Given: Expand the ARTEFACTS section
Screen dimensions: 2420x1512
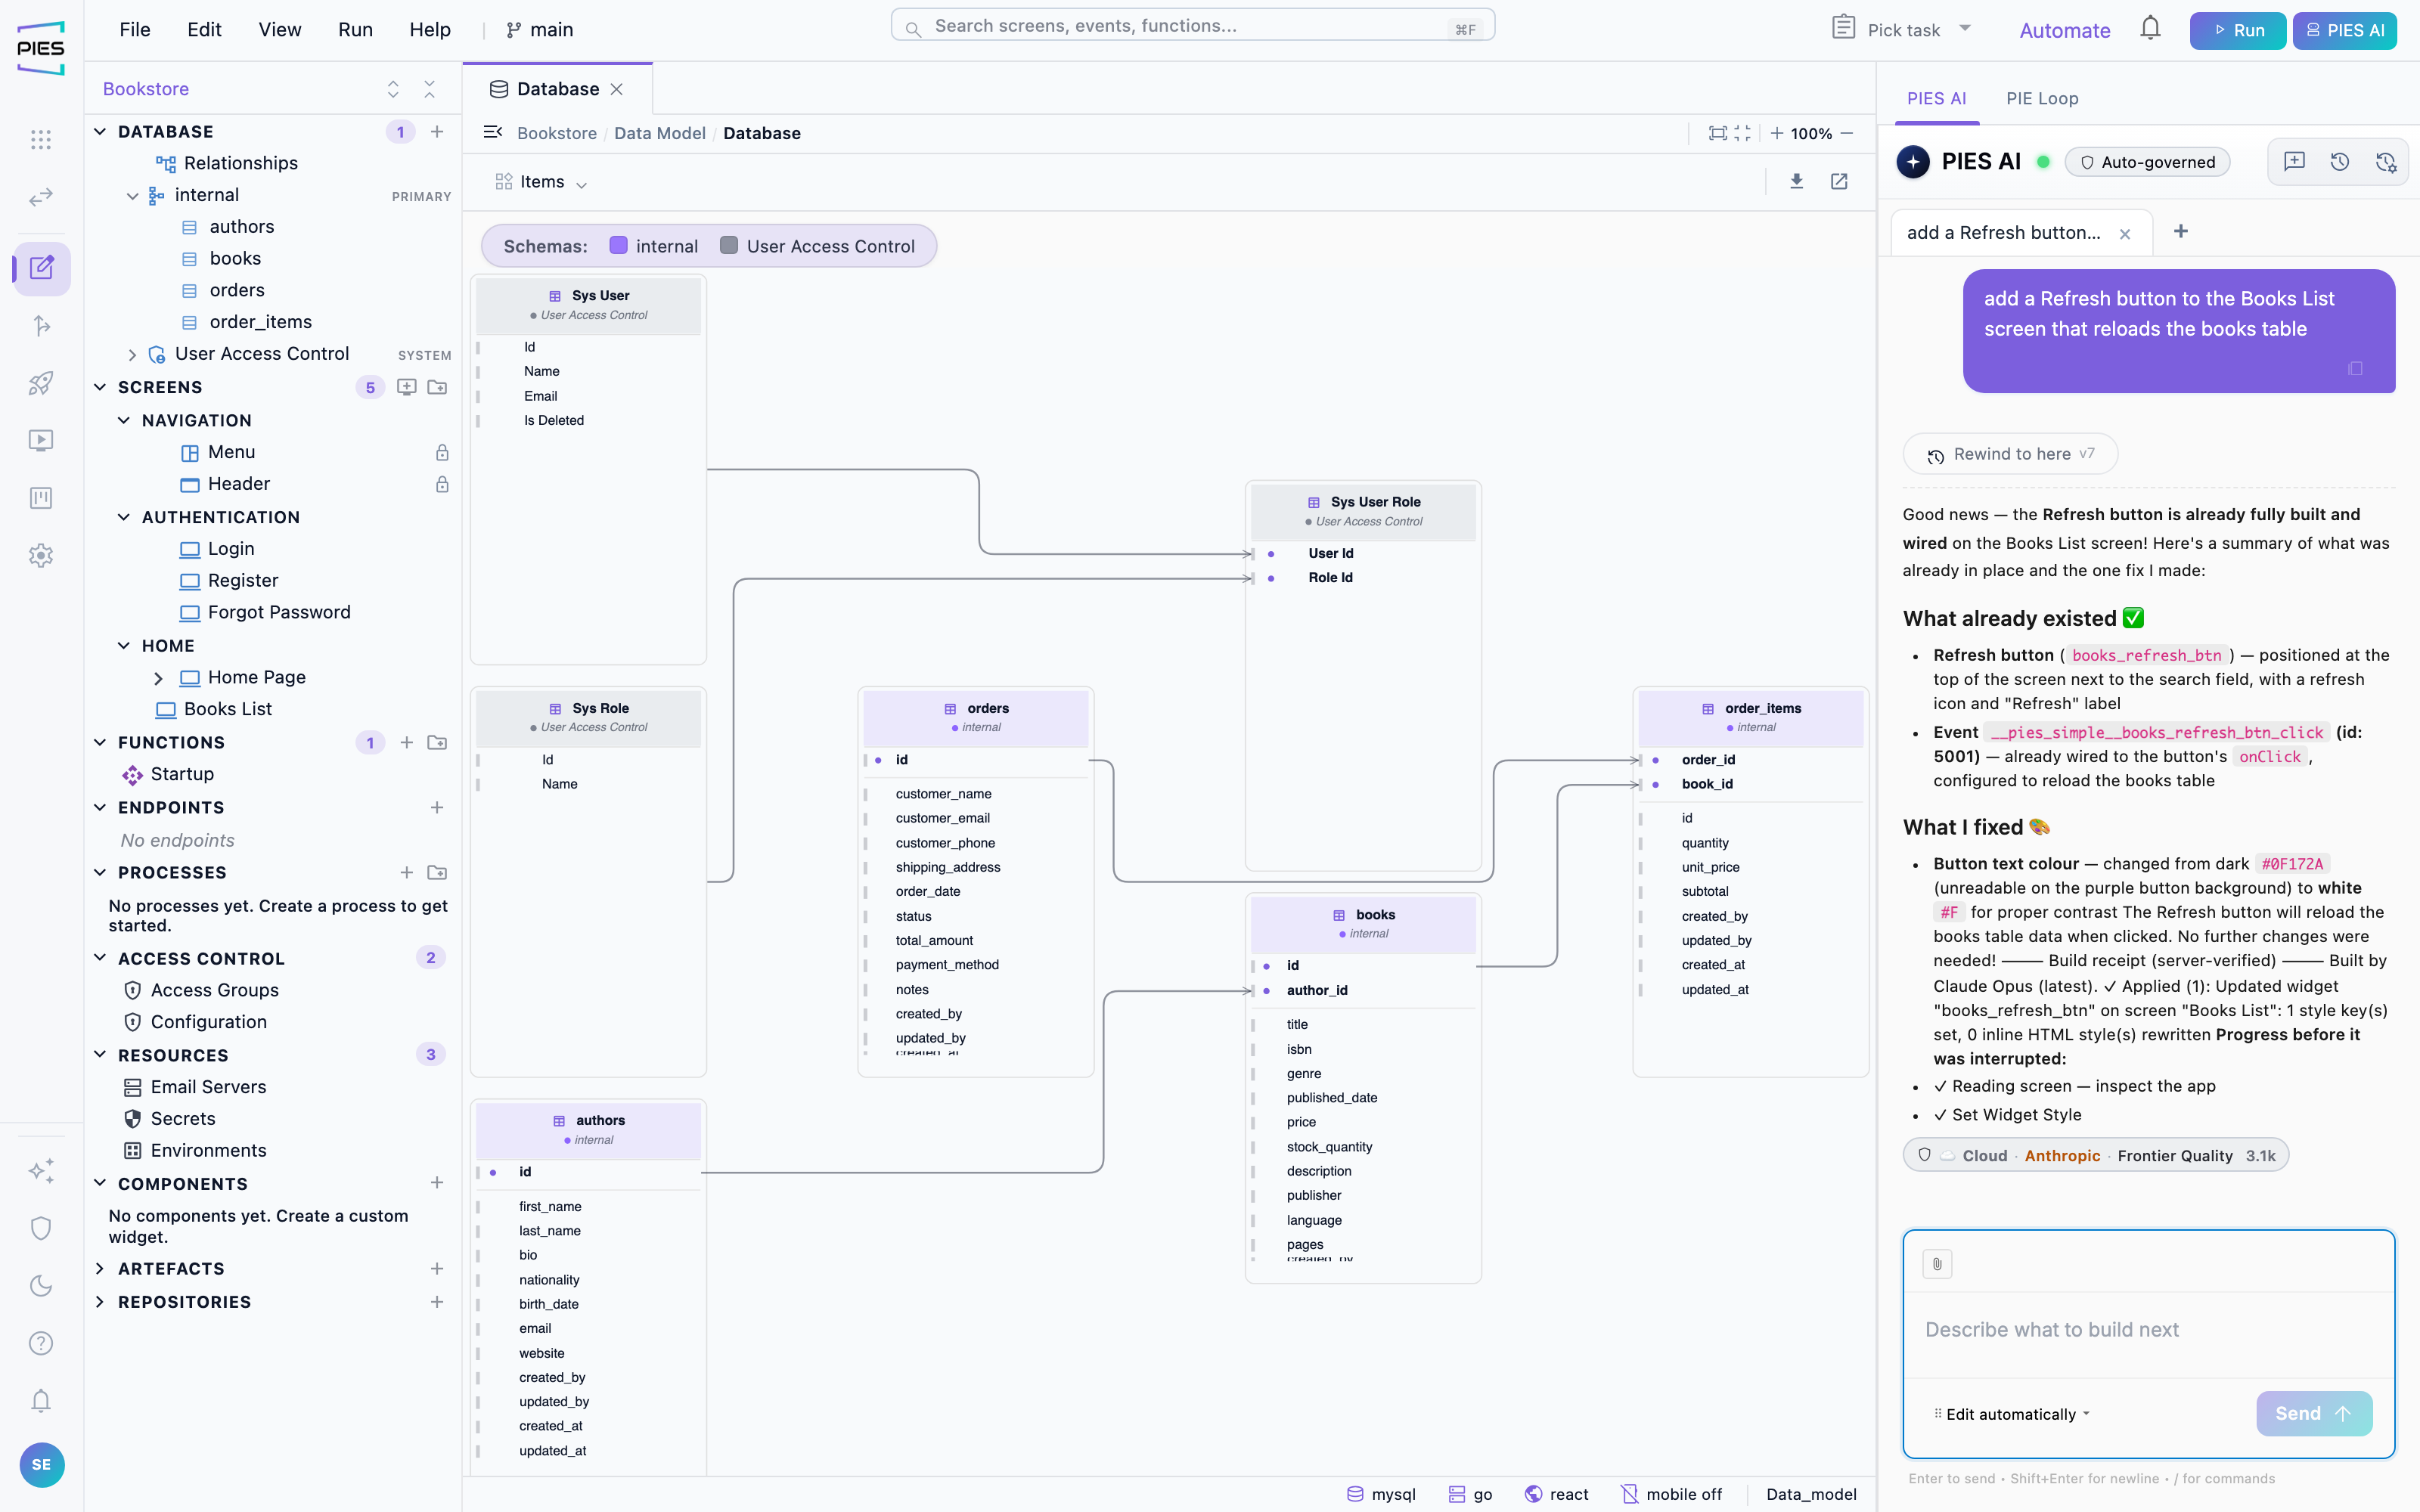Looking at the screenshot, I should (100, 1268).
